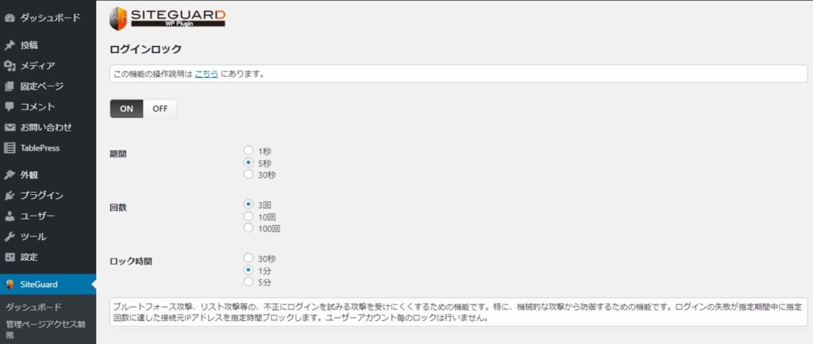Open the 固定ページ menu item
This screenshot has height=344, width=813.
tap(48, 86)
